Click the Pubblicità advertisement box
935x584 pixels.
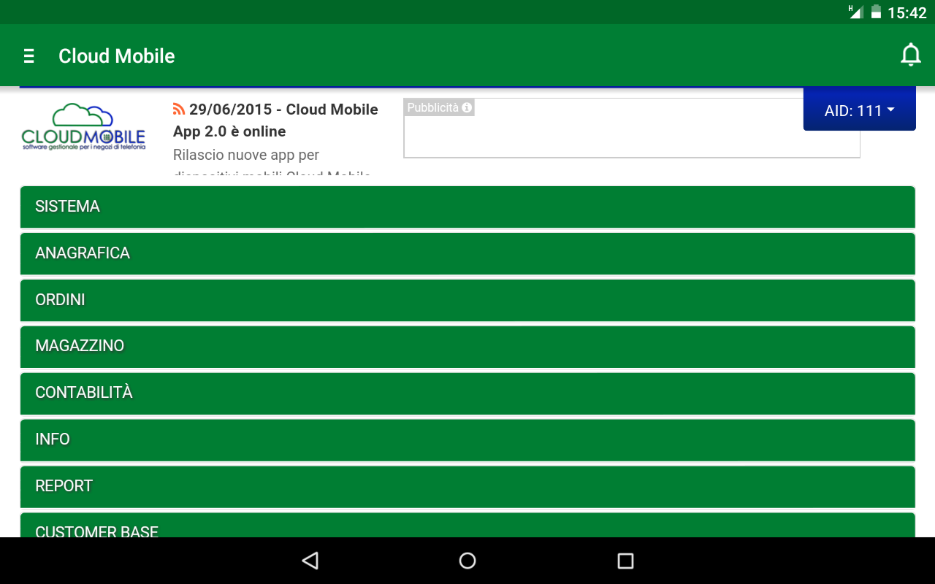(x=631, y=128)
